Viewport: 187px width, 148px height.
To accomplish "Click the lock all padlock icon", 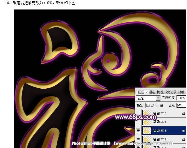I will (161, 105).
